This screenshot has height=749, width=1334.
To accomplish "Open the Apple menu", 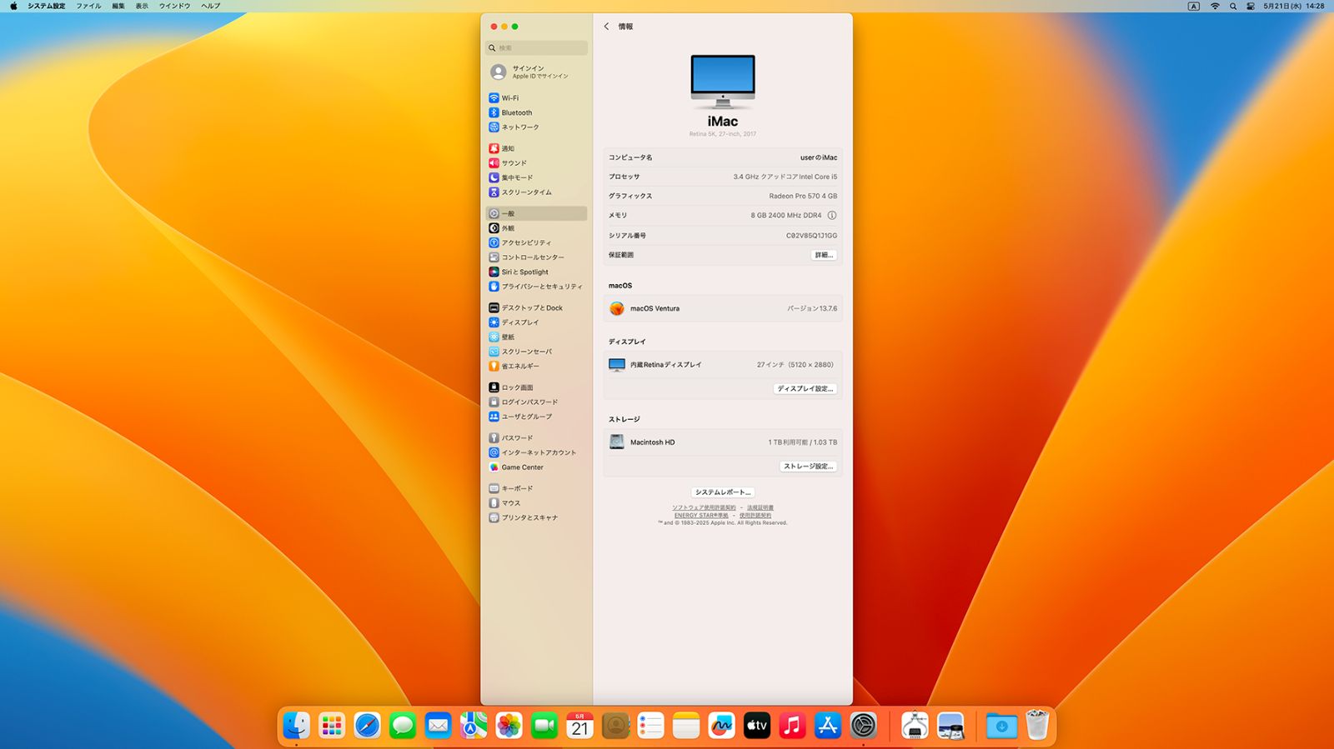I will coord(13,6).
